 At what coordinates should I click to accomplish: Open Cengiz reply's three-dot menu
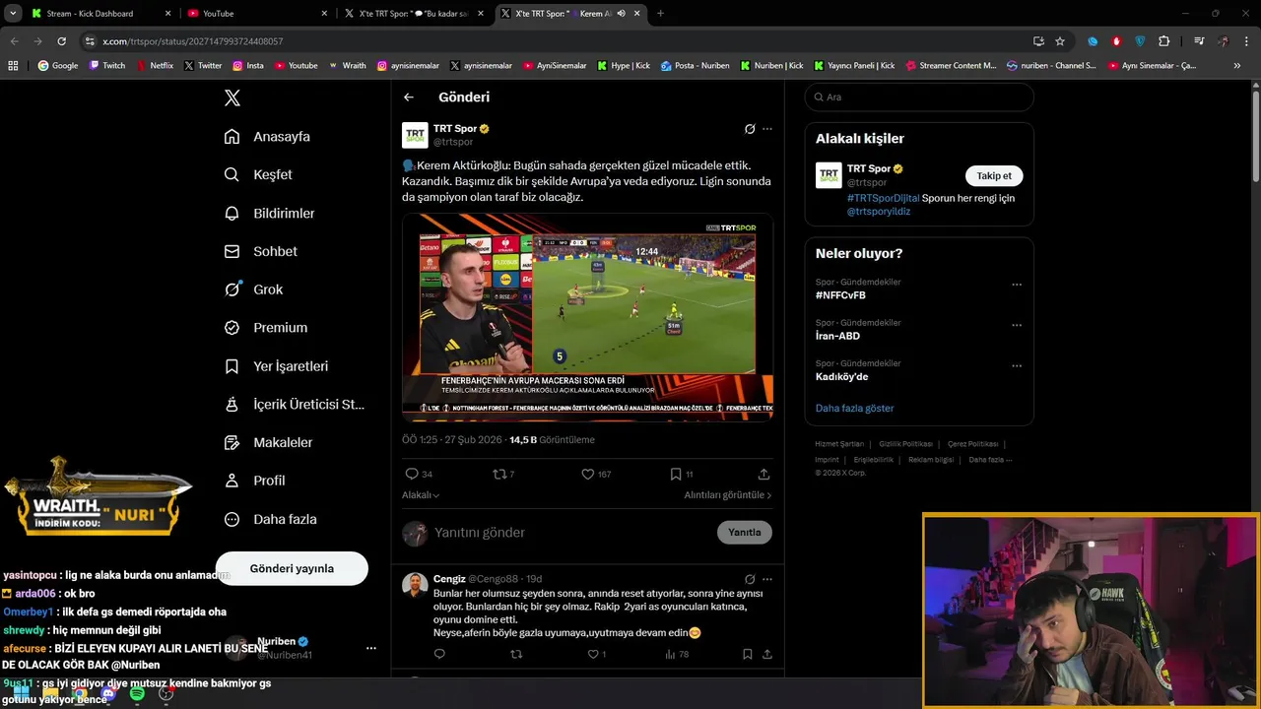point(767,579)
